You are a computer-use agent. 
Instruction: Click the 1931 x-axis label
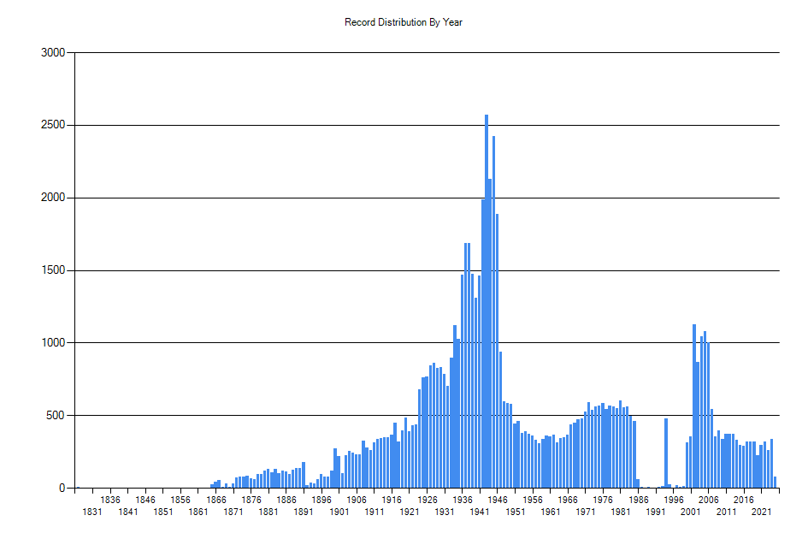pos(445,512)
